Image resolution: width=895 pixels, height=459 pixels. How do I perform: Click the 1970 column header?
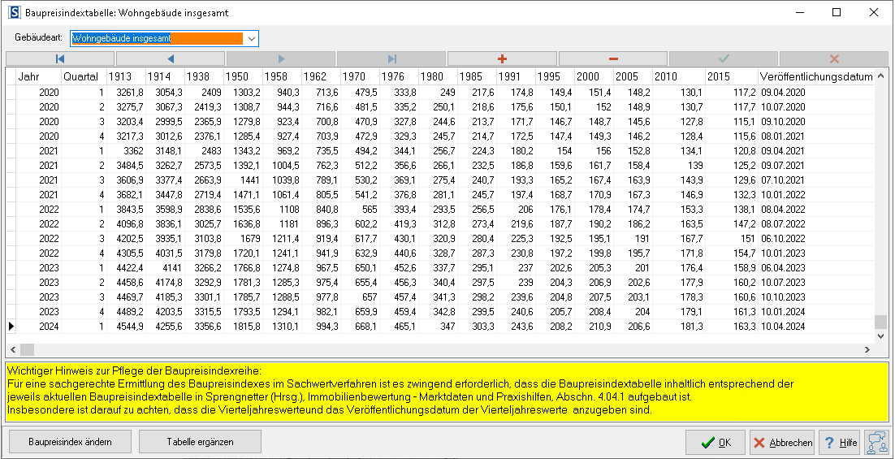tap(360, 76)
